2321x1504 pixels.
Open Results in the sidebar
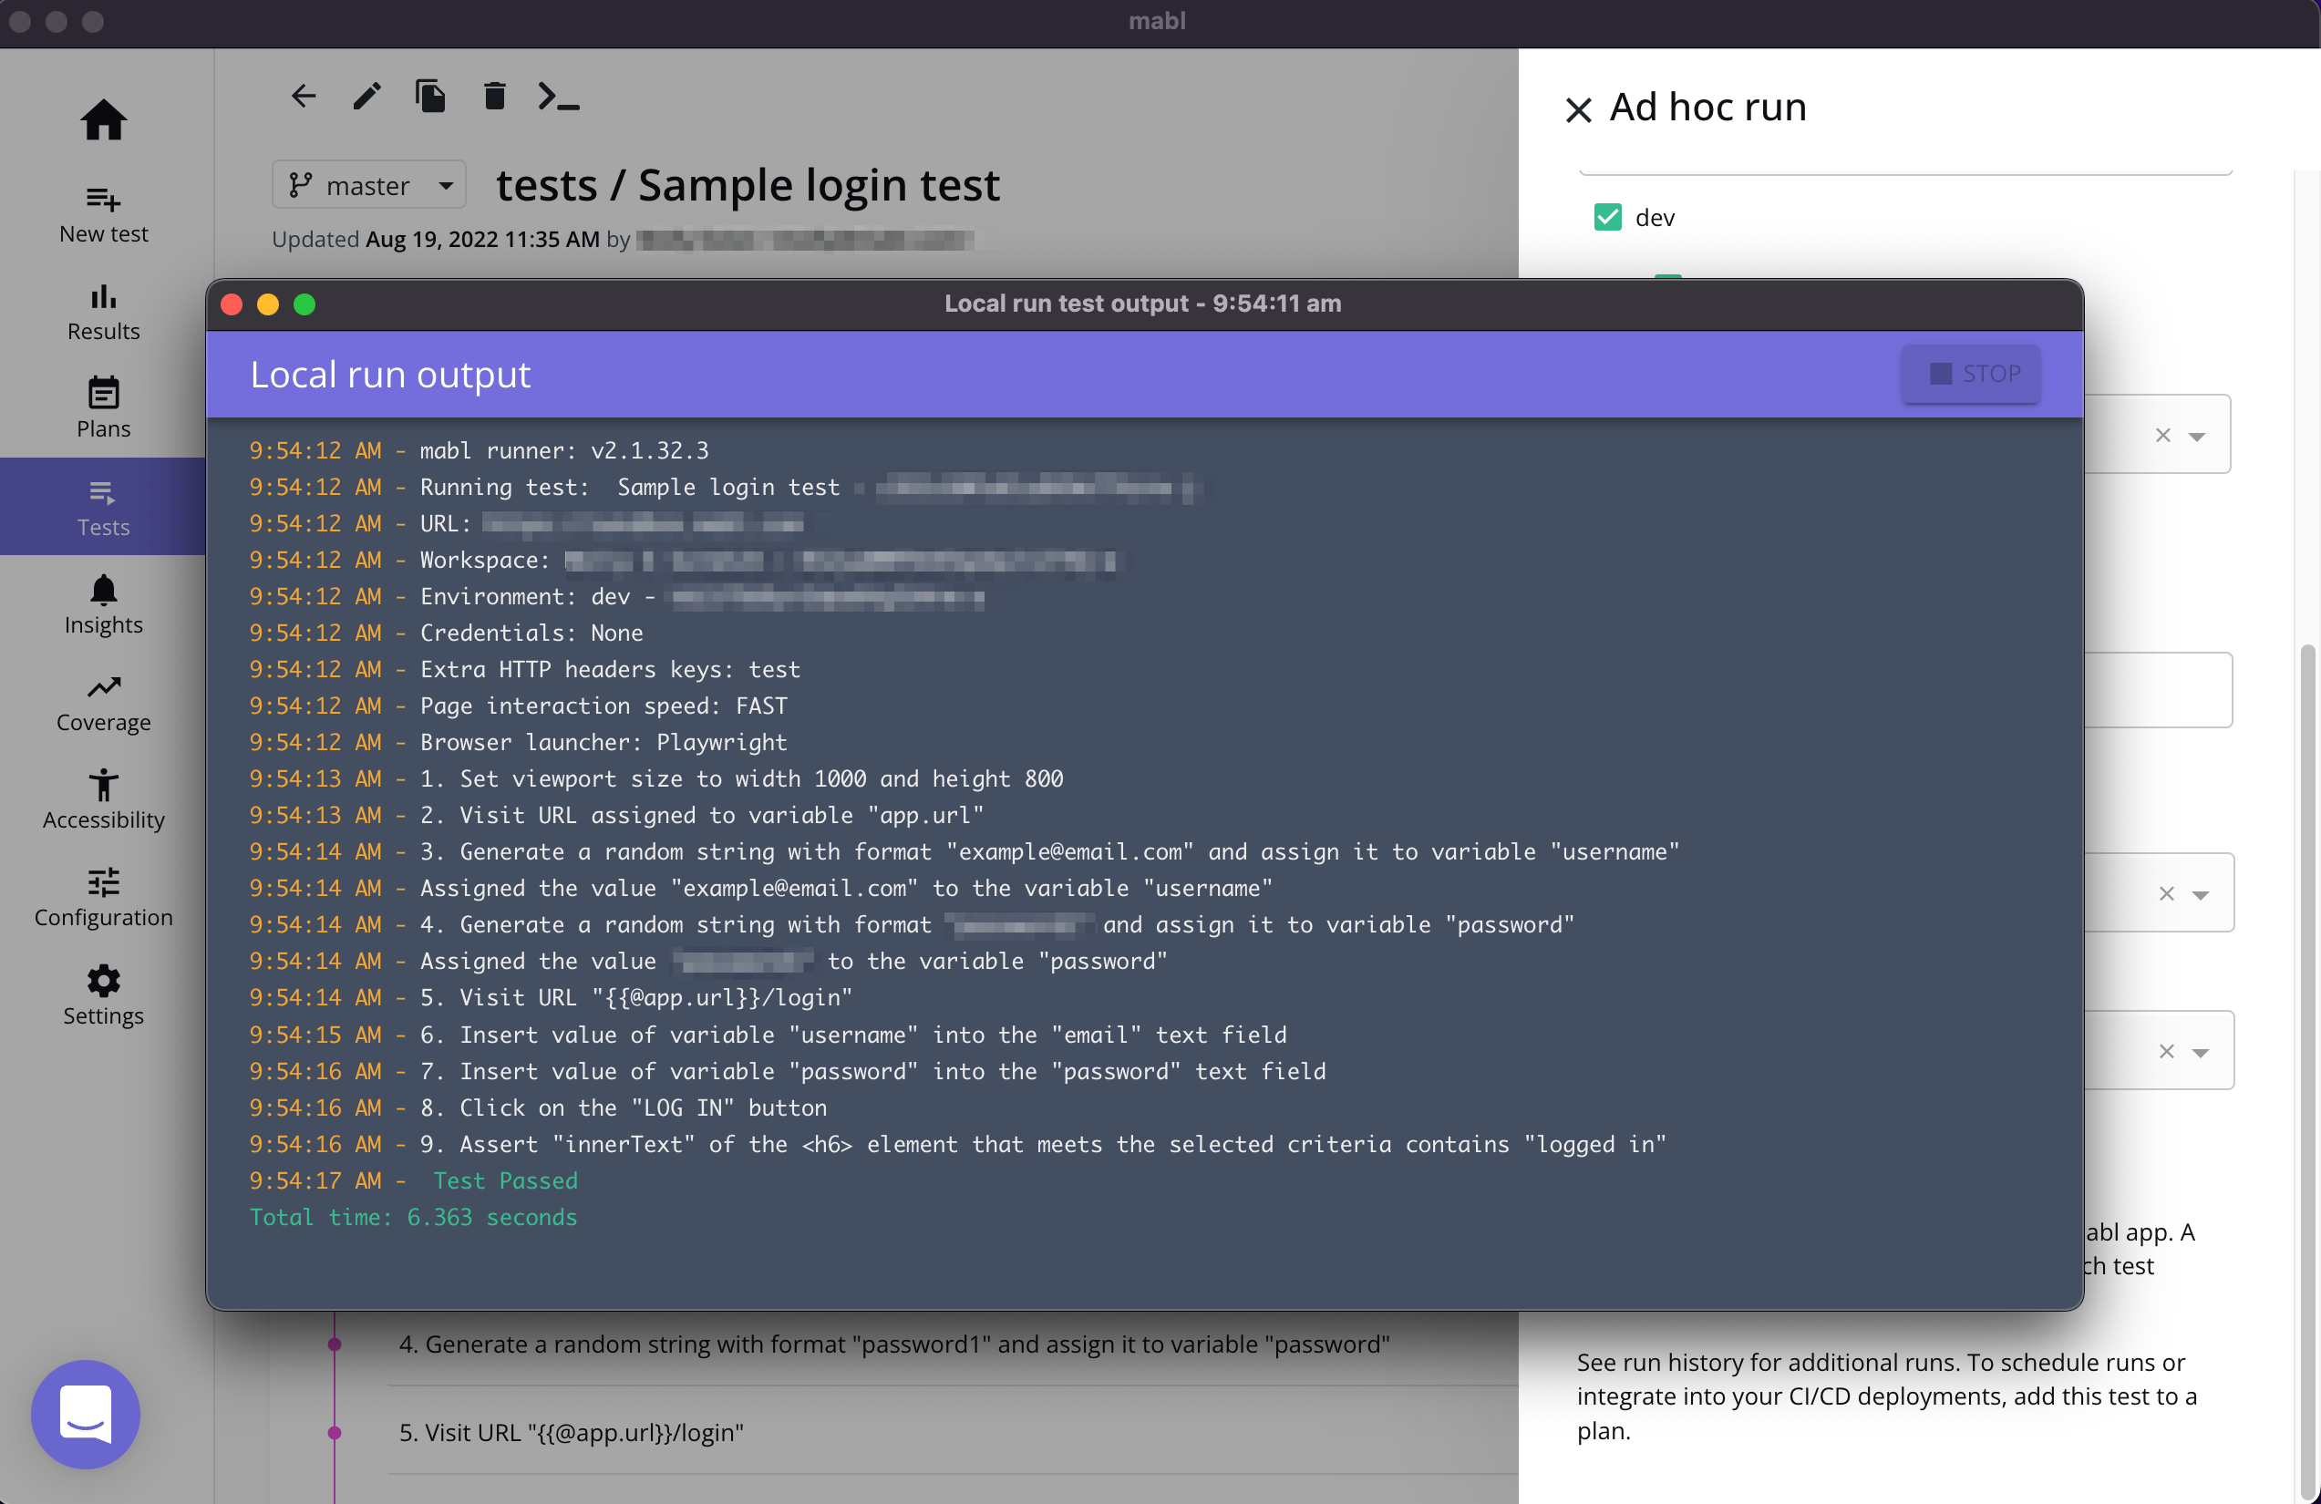(x=103, y=312)
